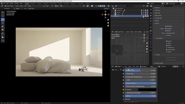185x104 pixels.
Task: Click pan hand icon in top orthographic viewport
Action: (147, 46)
